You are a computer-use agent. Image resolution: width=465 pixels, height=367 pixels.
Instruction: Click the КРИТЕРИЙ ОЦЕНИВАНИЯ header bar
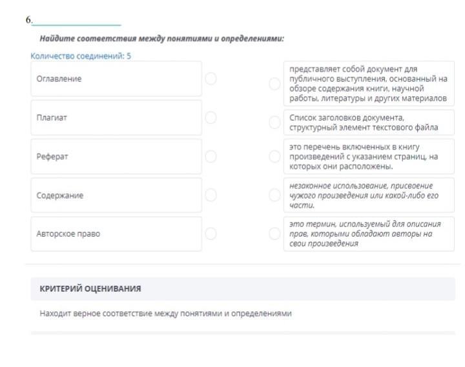point(243,288)
